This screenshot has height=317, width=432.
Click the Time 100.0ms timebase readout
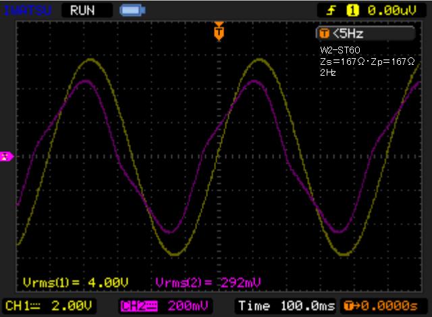pos(286,306)
